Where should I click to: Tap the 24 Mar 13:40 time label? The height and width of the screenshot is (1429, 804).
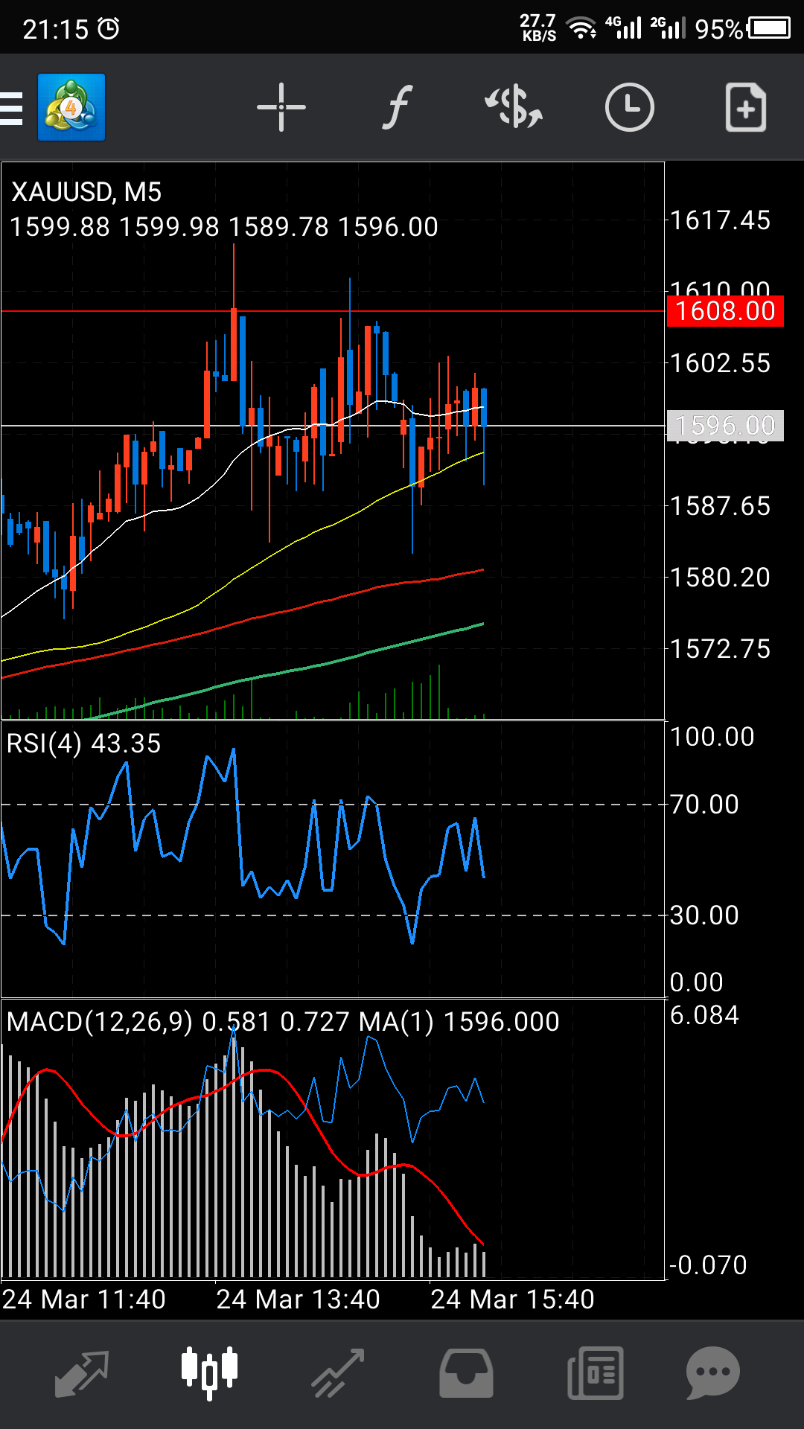tap(298, 1299)
